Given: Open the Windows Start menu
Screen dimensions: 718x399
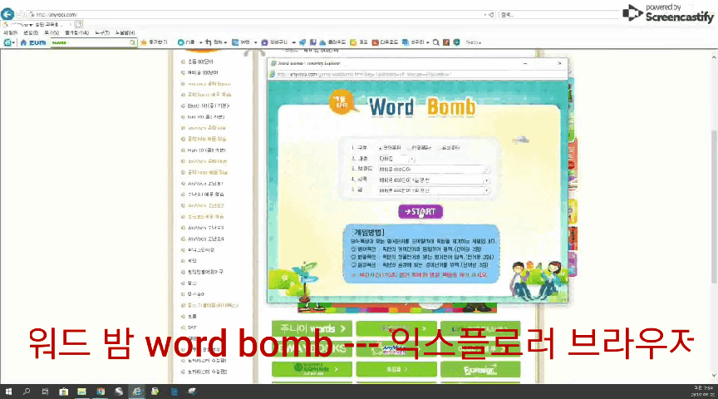Looking at the screenshot, I should (x=8, y=392).
